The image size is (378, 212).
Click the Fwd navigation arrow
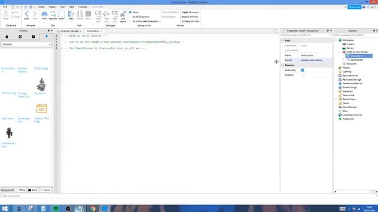tap(35, 15)
